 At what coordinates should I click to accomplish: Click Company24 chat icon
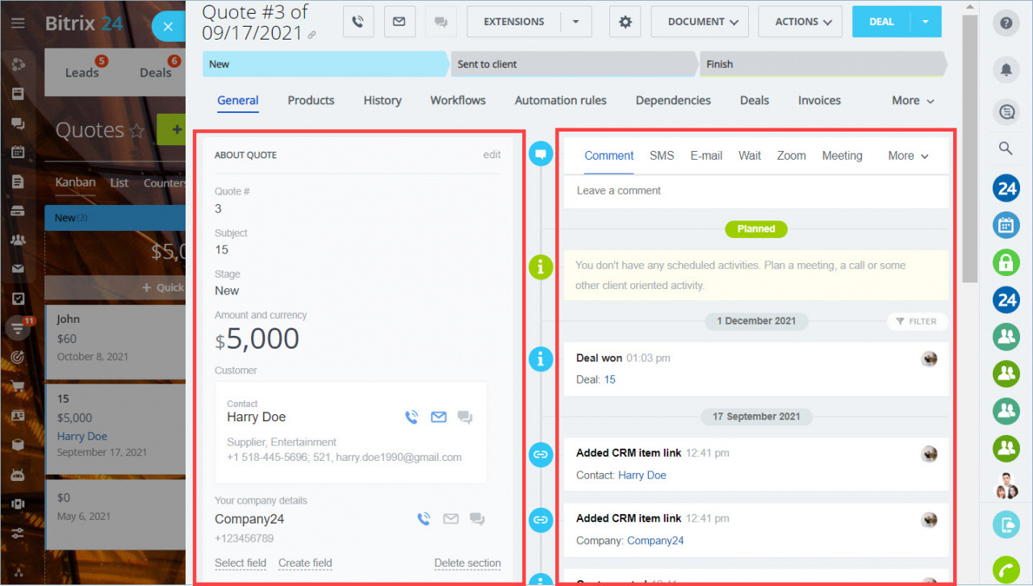click(x=477, y=518)
